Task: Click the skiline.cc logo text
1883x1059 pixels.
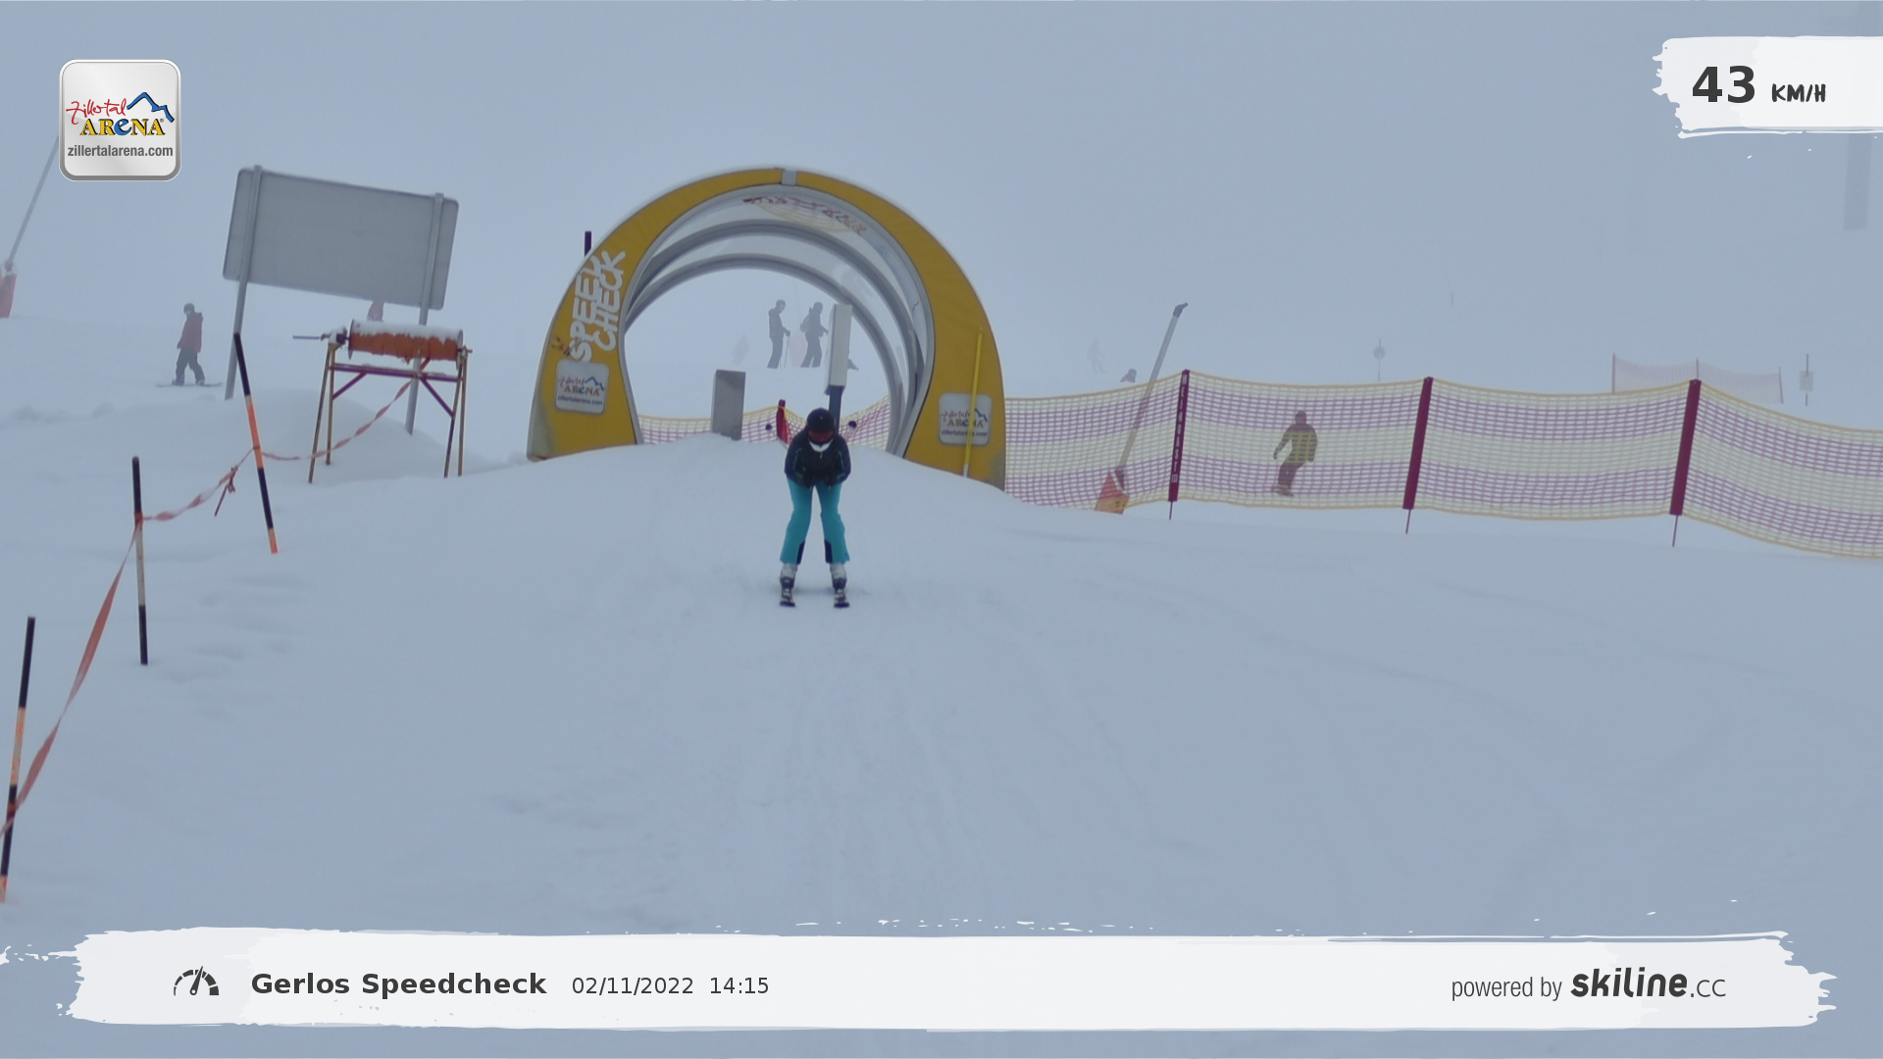Action: click(1648, 984)
